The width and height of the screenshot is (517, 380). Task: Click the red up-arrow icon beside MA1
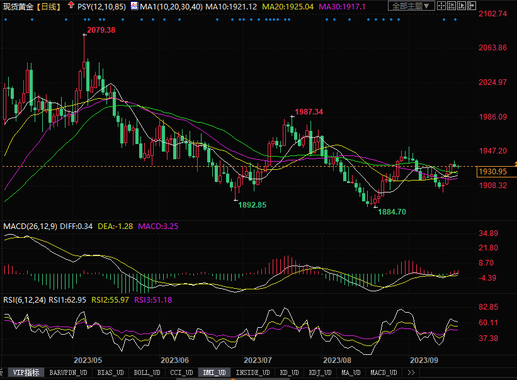pos(134,6)
